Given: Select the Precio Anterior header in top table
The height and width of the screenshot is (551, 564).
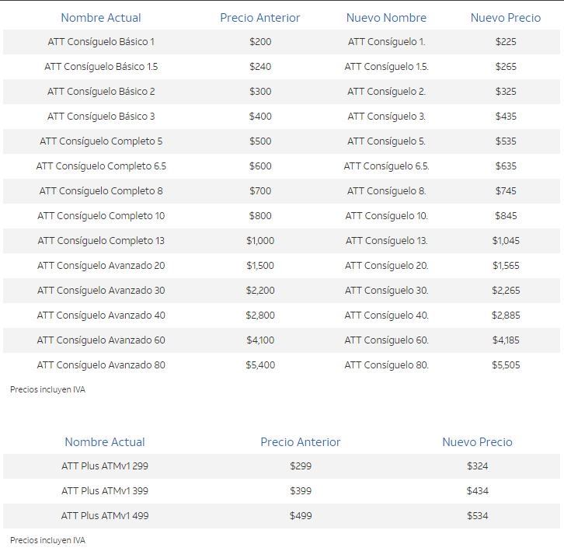Looking at the screenshot, I should click(260, 18).
